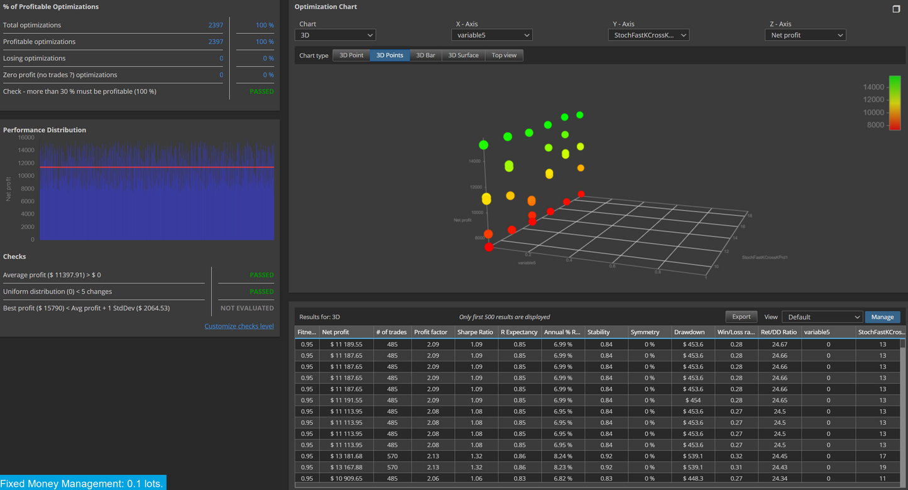Select the 3D Points chart type
Screen dimensions: 908x490
point(390,55)
